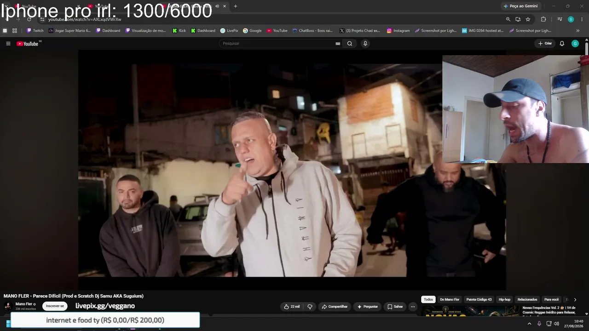Show hidden system tray icons
Viewport: 589px width, 331px height.
[x=529, y=324]
